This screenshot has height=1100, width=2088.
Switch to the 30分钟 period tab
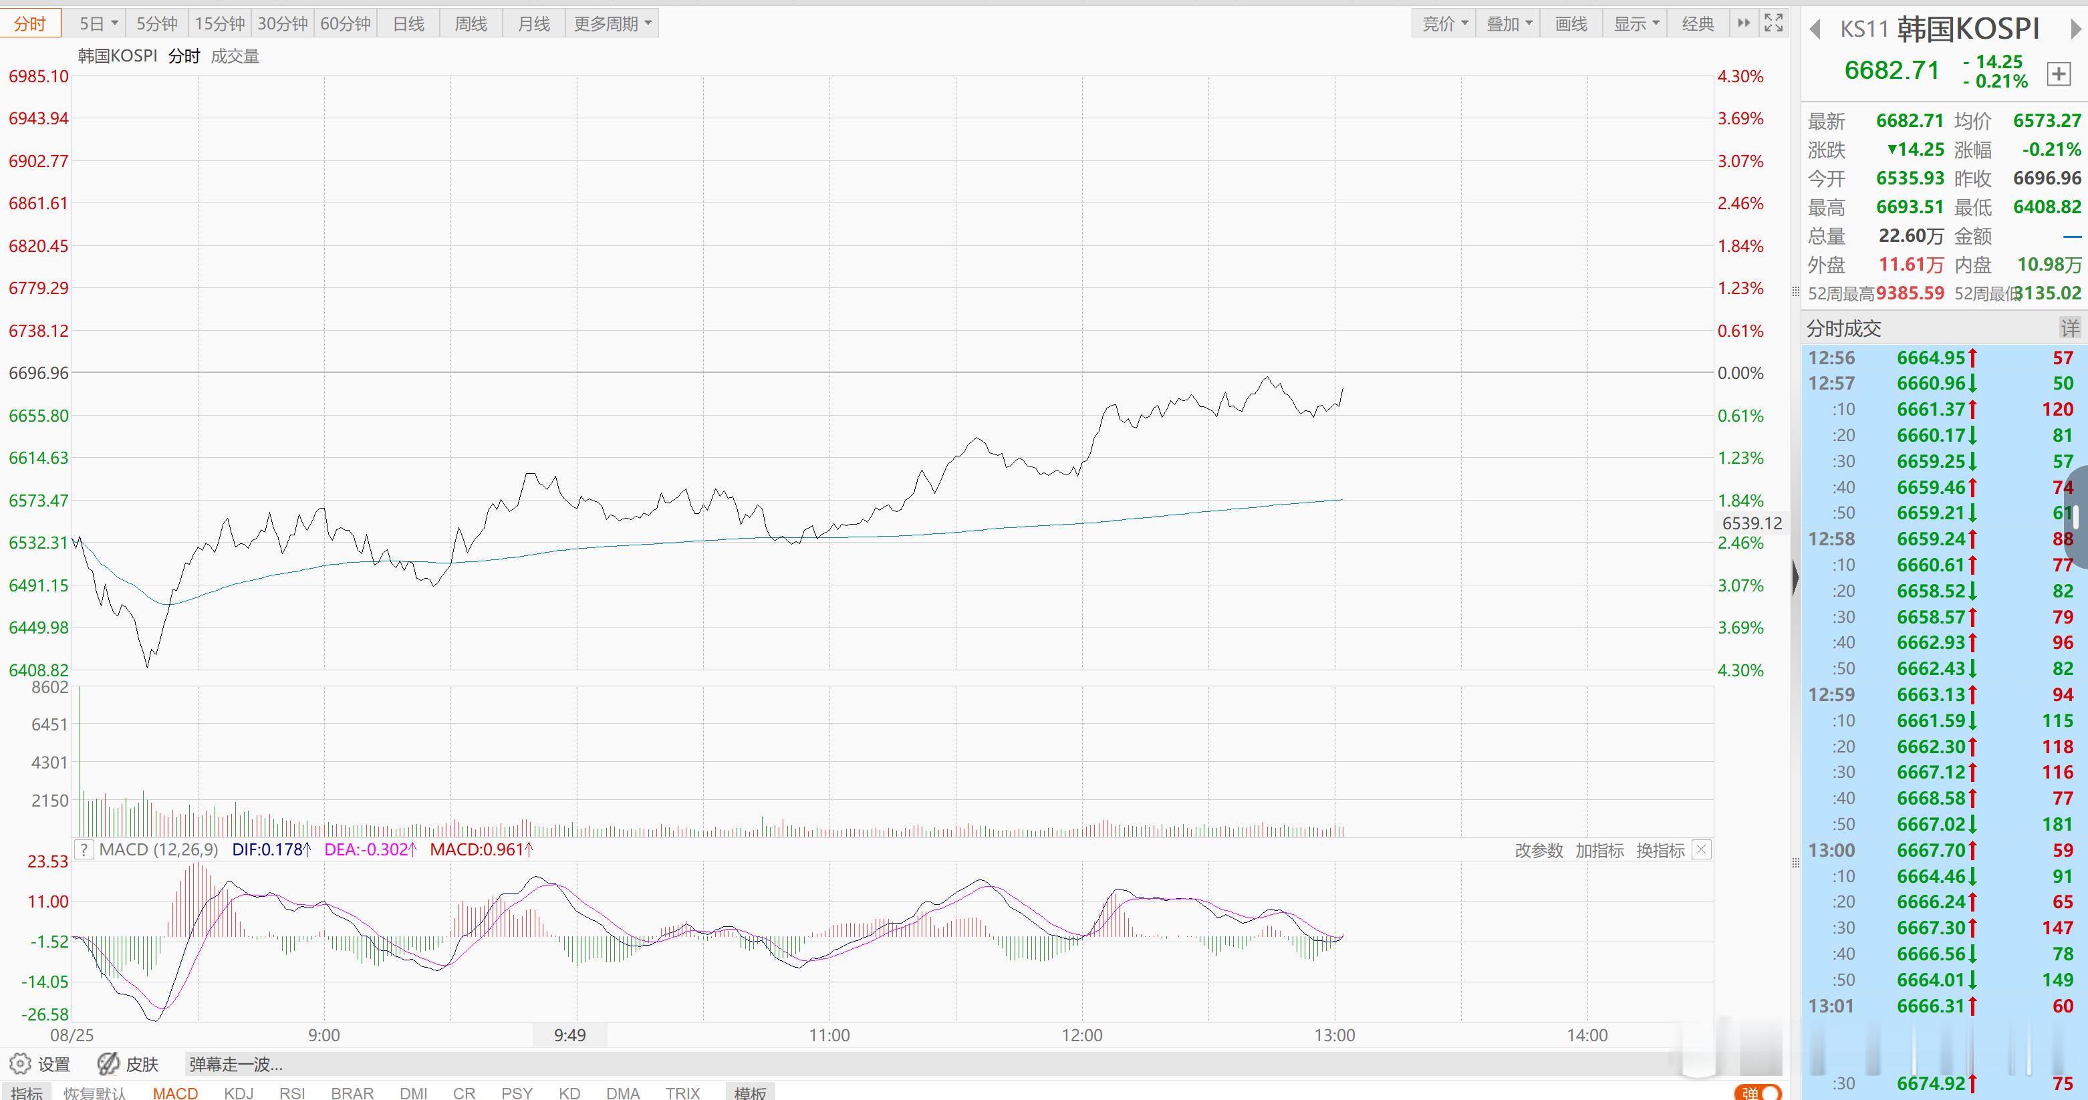283,23
